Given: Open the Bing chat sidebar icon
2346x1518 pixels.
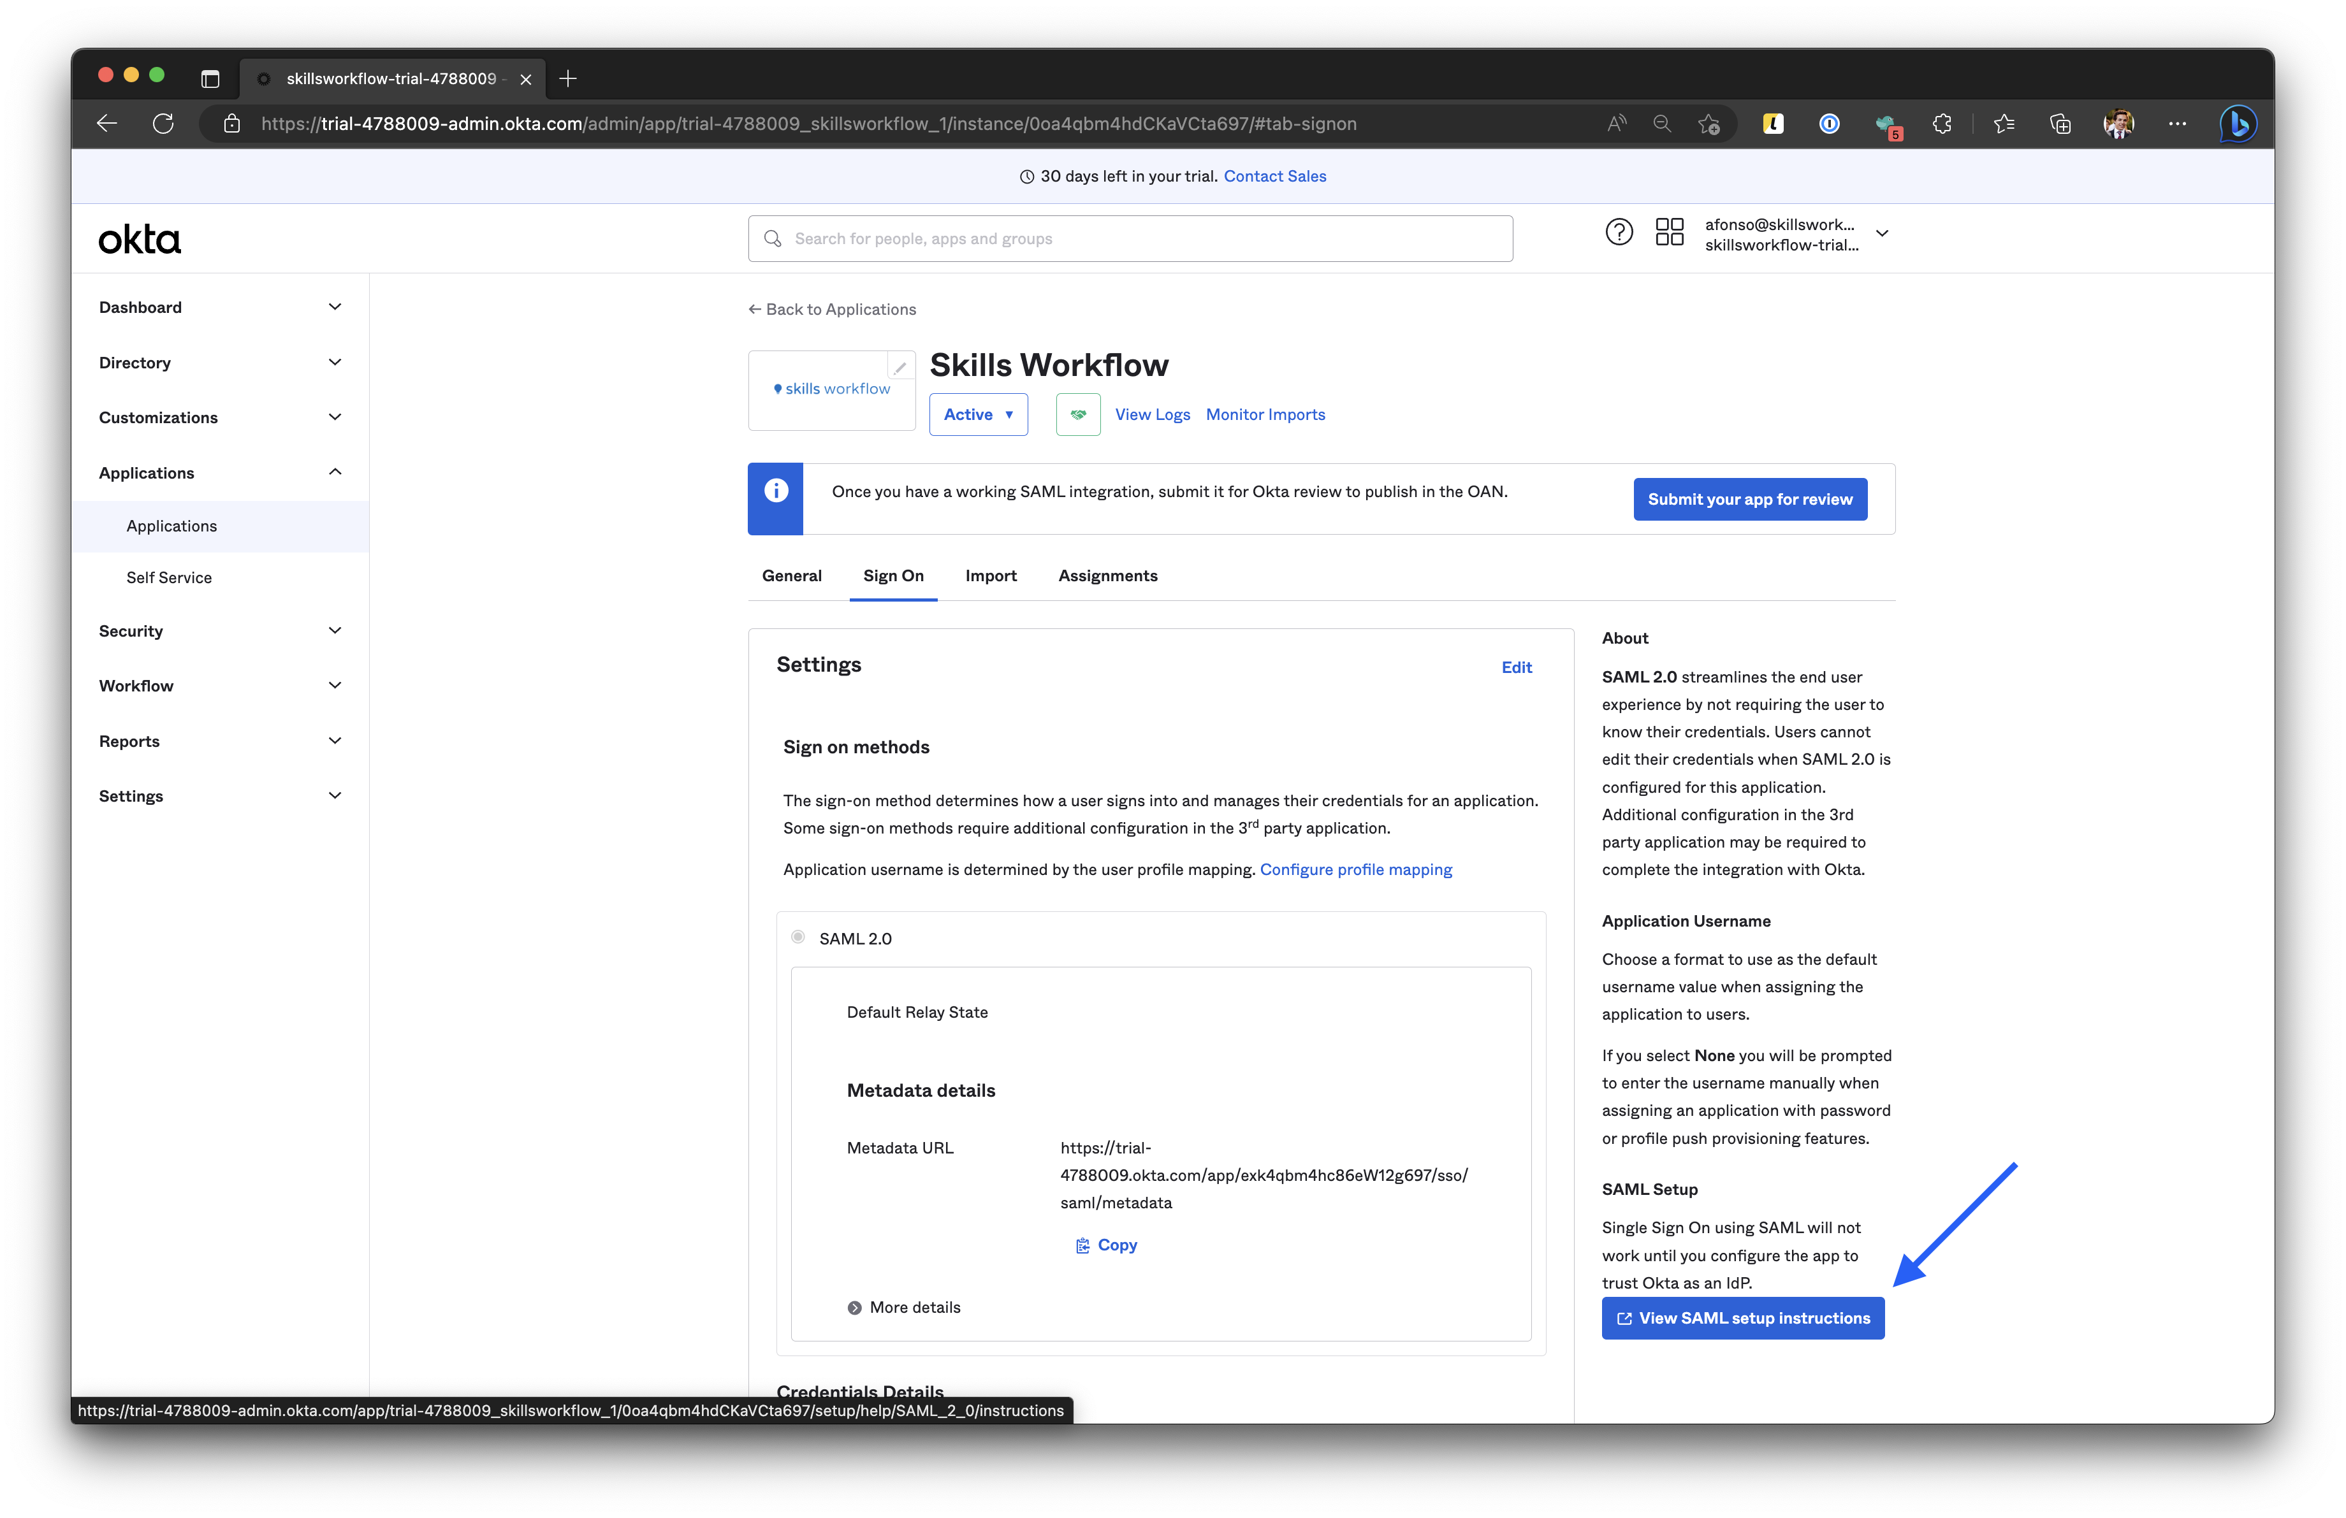Looking at the screenshot, I should click(x=2238, y=123).
